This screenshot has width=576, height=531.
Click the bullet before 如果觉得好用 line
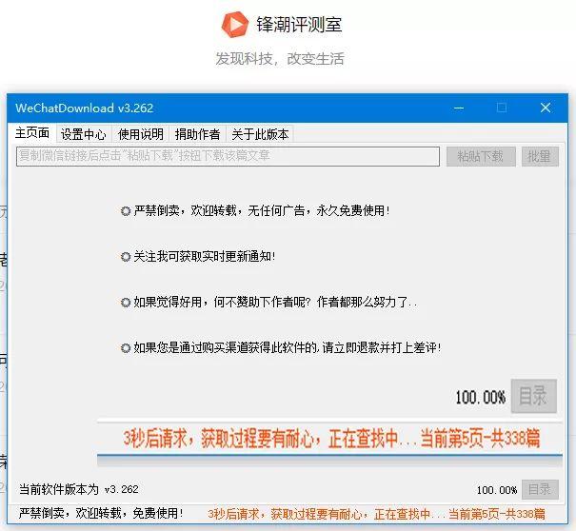pos(126,303)
